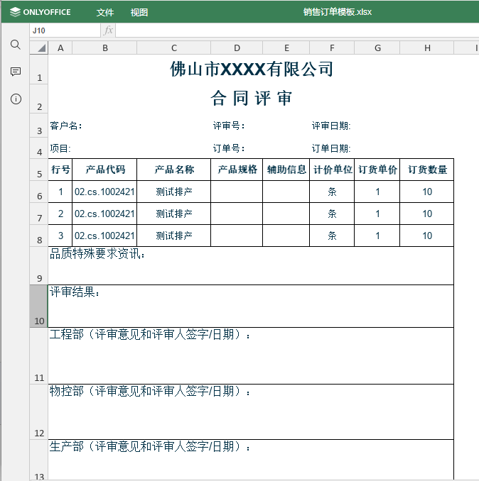Select the 订货数量 header cell
Screen dimensions: 479x481
426,170
